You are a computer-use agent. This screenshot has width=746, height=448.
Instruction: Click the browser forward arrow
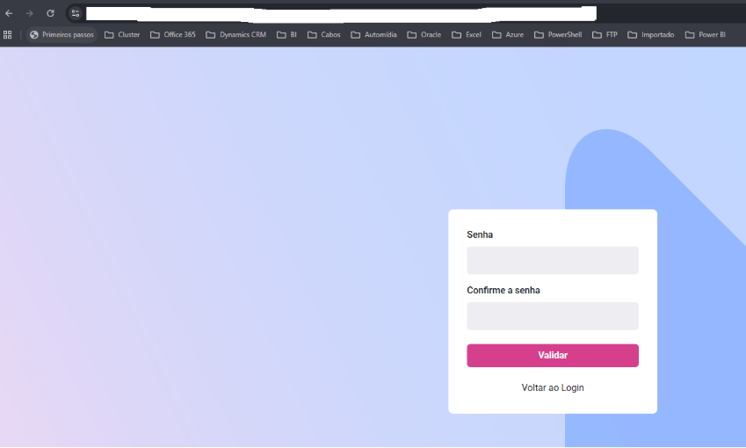(x=29, y=13)
